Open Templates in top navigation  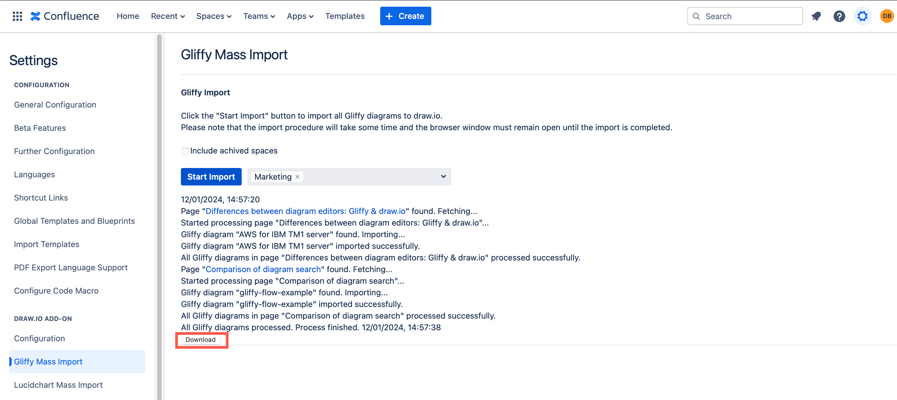pos(345,16)
